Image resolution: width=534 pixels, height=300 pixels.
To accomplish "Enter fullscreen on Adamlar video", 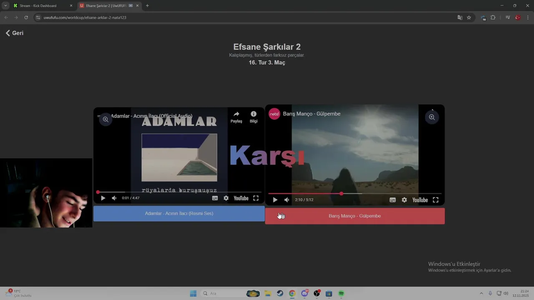I will 256,198.
